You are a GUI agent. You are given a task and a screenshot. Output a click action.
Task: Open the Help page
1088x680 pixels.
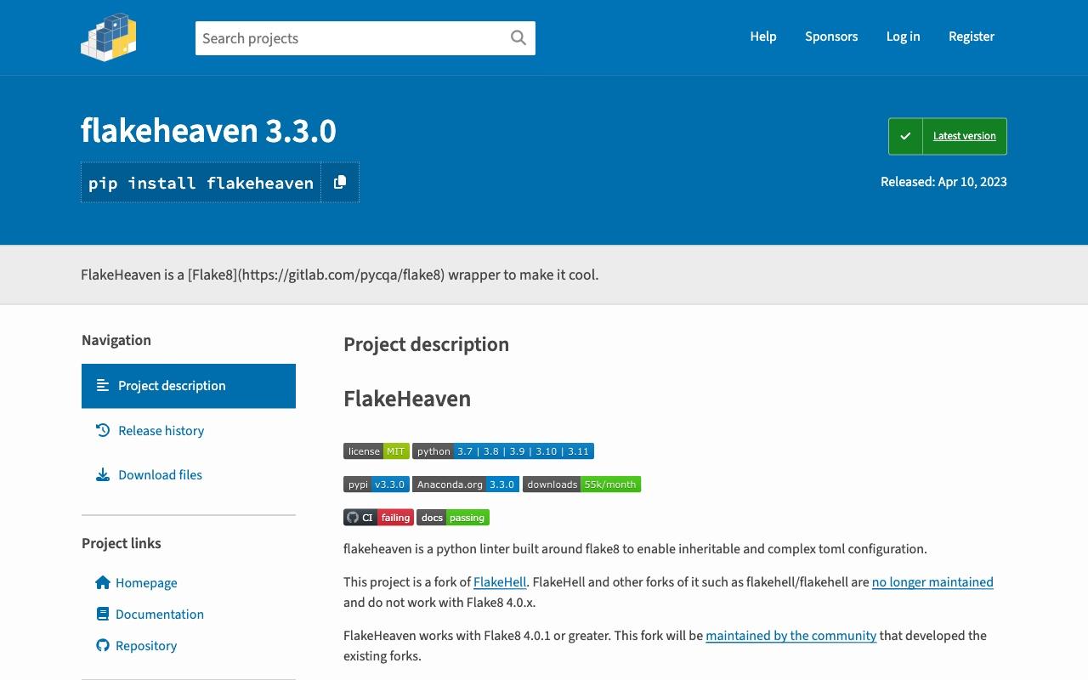click(x=763, y=37)
